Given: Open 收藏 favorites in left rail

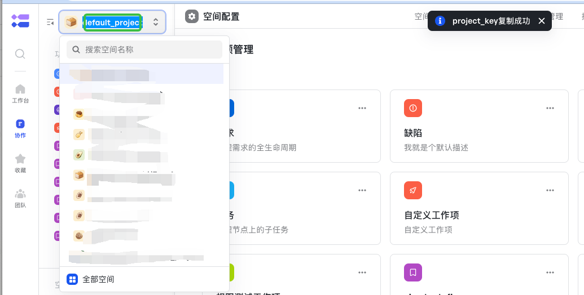Looking at the screenshot, I should (x=20, y=163).
